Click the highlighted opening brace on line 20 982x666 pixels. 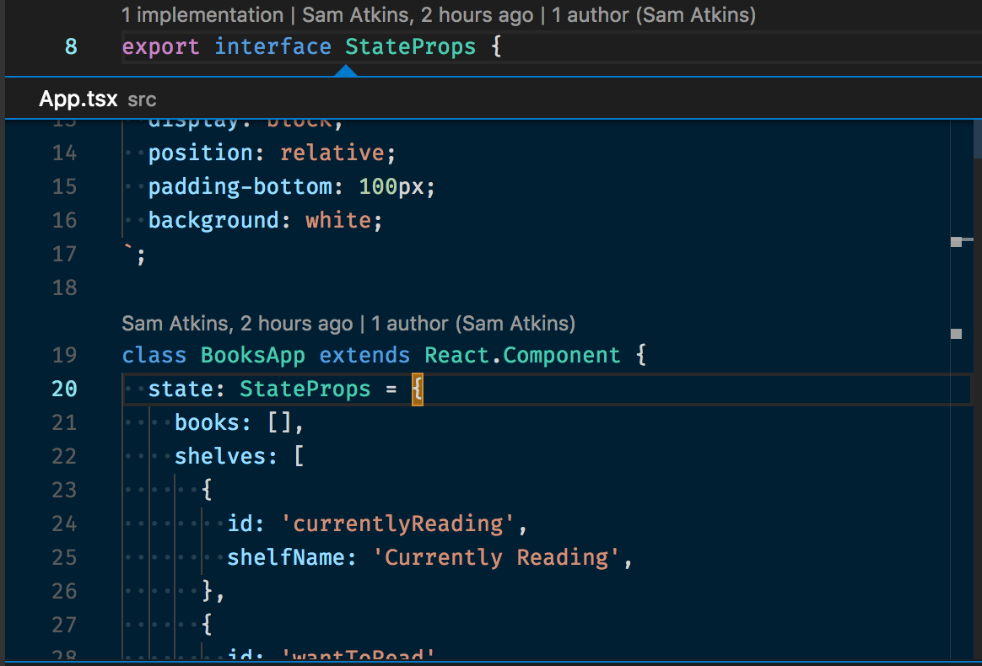point(415,389)
